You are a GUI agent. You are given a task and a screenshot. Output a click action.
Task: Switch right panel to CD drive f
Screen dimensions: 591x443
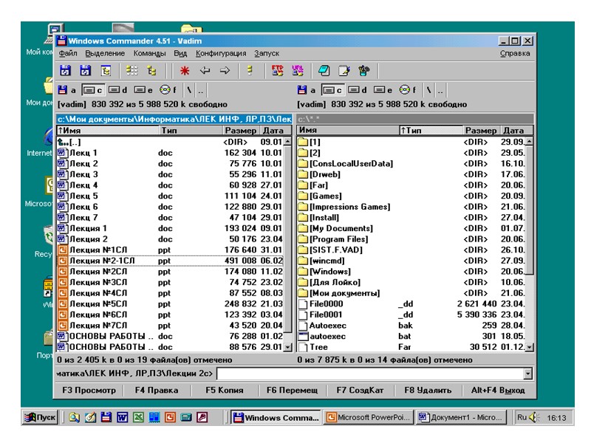click(408, 91)
